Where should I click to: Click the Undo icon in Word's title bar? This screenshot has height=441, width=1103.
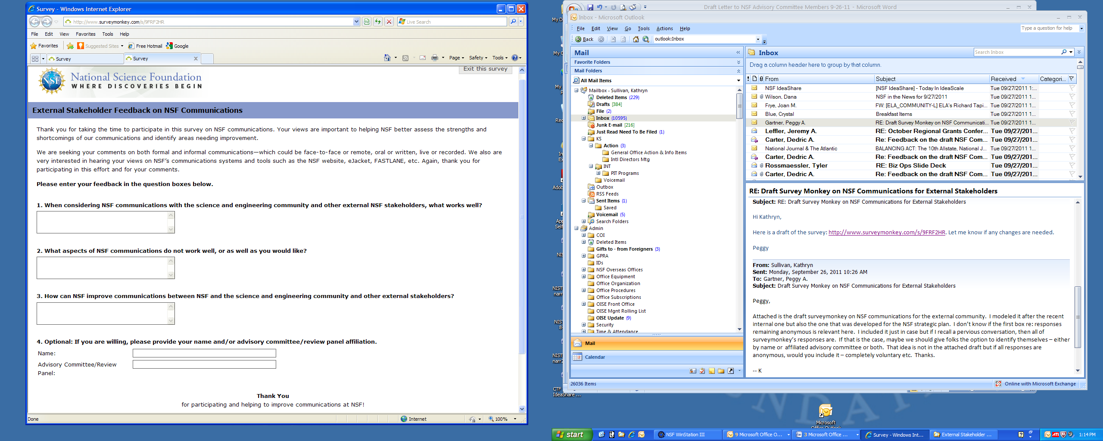pyautogui.click(x=599, y=7)
